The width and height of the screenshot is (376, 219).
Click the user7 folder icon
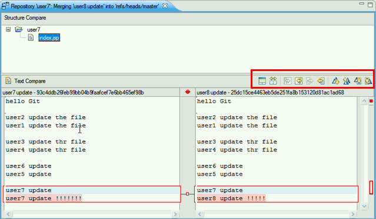click(x=18, y=29)
